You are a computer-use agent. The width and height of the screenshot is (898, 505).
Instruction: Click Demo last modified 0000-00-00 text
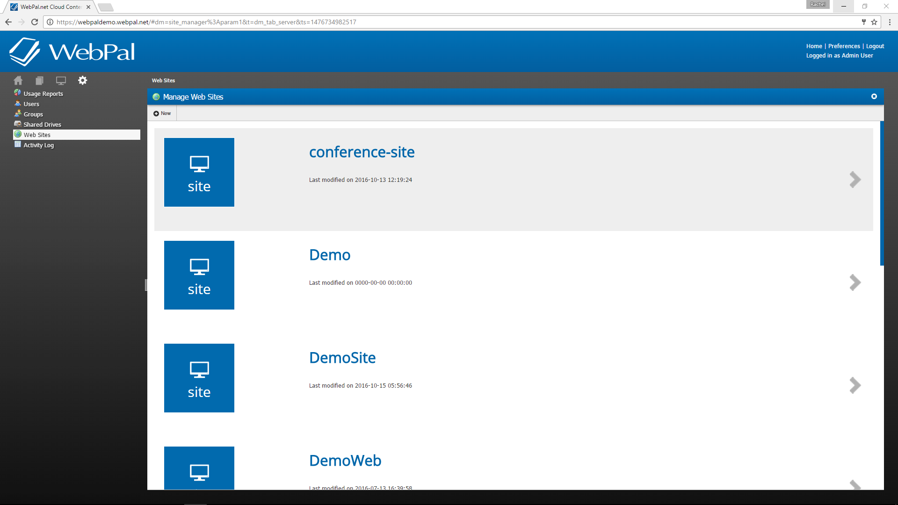pyautogui.click(x=360, y=283)
